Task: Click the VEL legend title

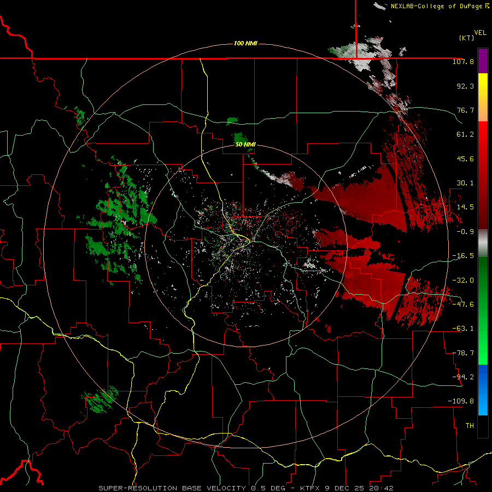Action: coord(480,33)
